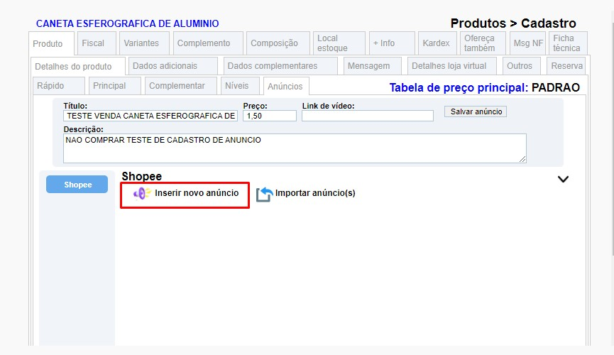This screenshot has height=355, width=614.
Task: Select the Detalhes do produto subtab
Action: click(78, 66)
